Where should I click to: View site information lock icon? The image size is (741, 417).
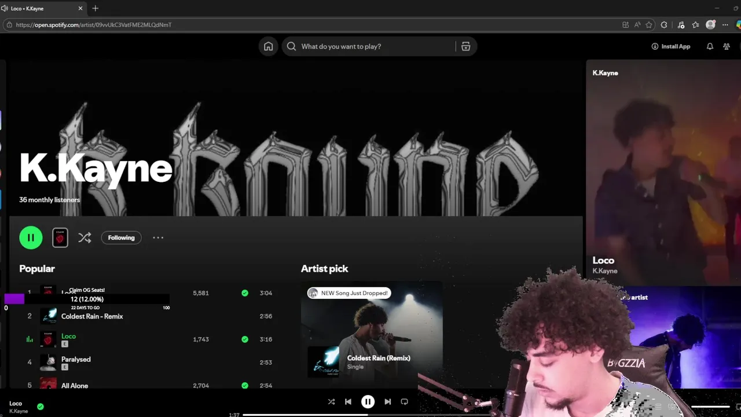(x=9, y=25)
